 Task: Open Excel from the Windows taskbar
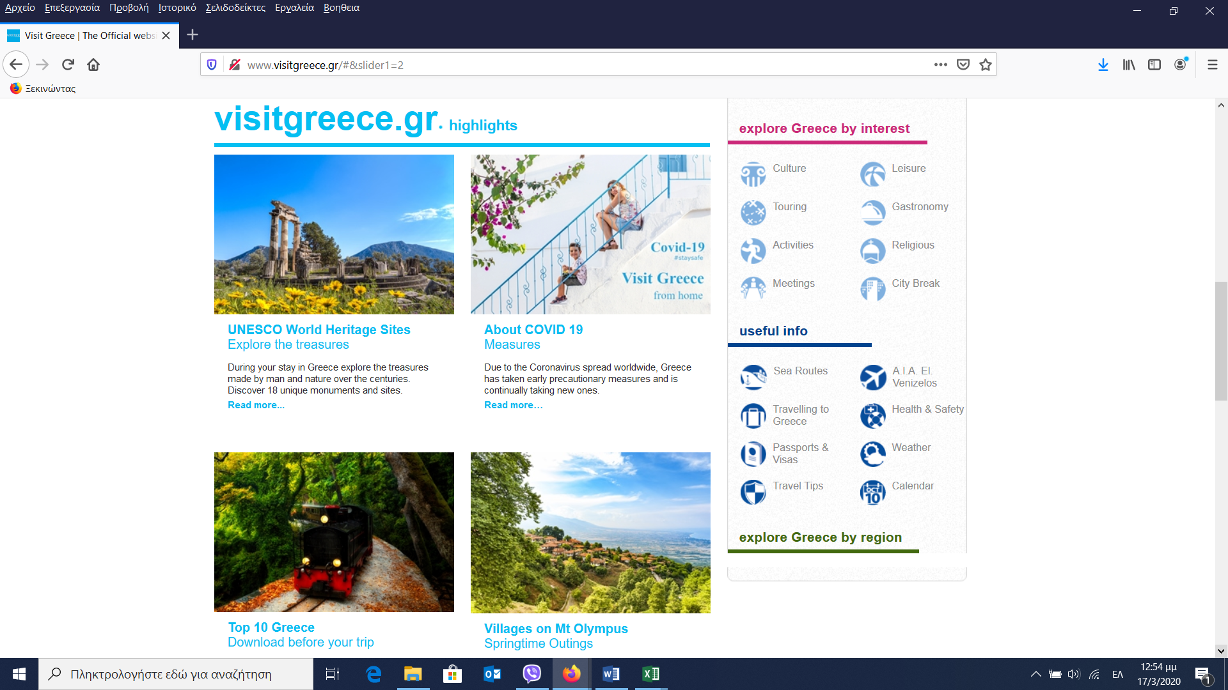coord(650,674)
